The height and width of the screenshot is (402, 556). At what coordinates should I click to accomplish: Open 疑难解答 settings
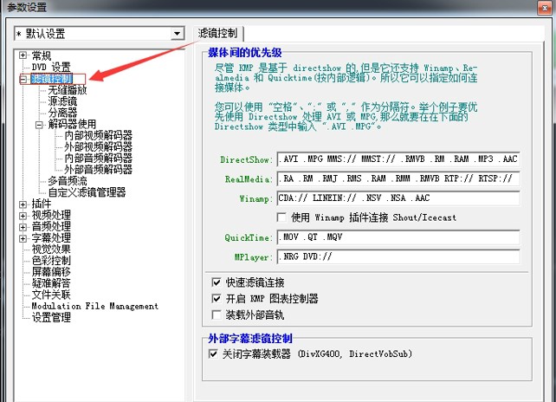pyautogui.click(x=51, y=283)
